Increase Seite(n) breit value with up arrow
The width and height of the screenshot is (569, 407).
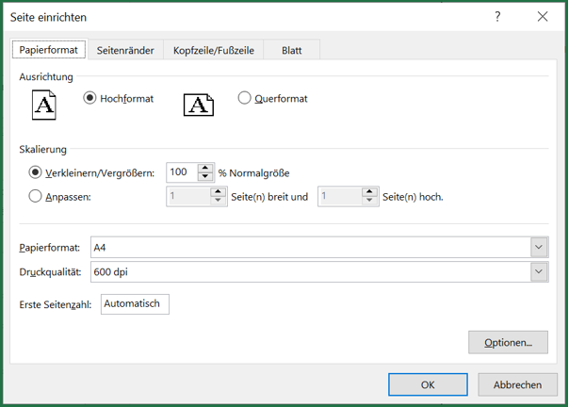[x=218, y=192]
